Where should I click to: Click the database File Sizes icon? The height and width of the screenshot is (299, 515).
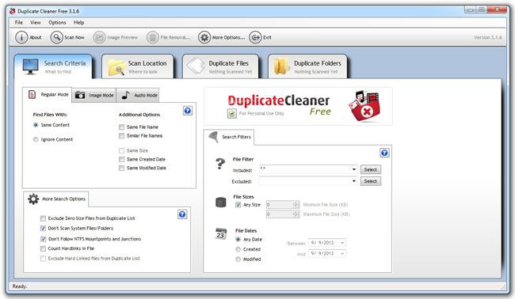[x=221, y=202]
